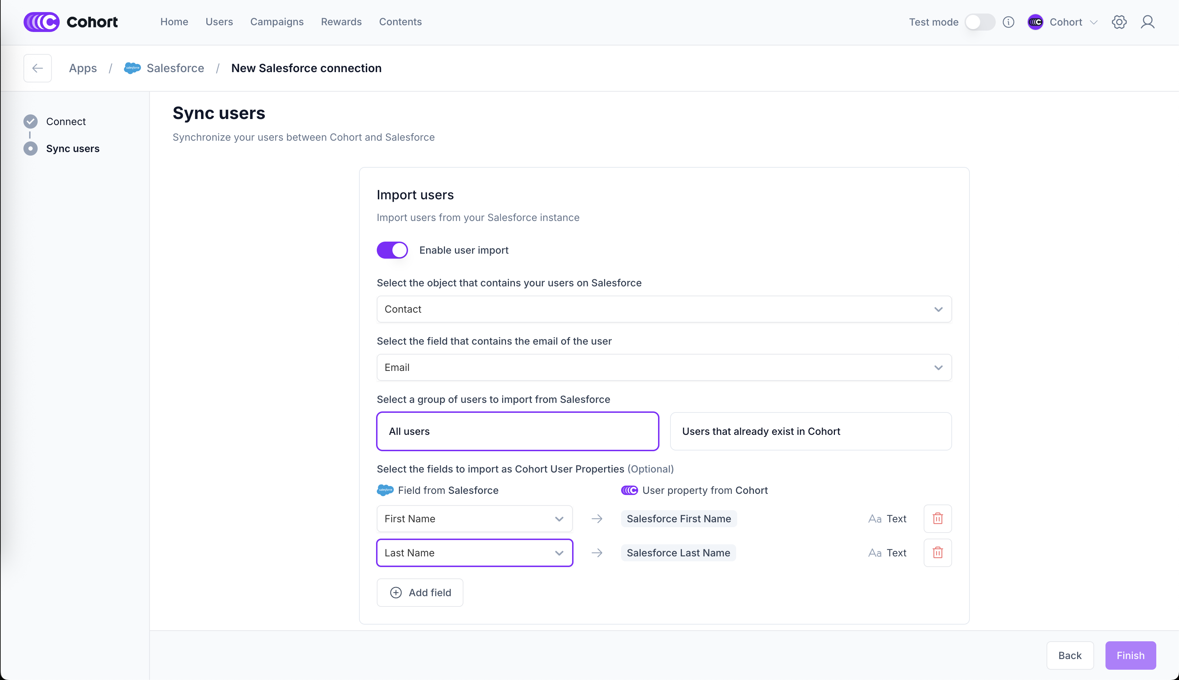Select Users that already exist in Cohort

pos(810,431)
